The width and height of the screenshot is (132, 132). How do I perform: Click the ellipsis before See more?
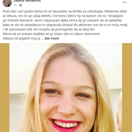click(x=42, y=39)
